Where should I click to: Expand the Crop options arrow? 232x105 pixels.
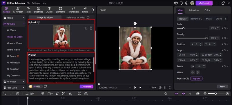click(x=183, y=50)
